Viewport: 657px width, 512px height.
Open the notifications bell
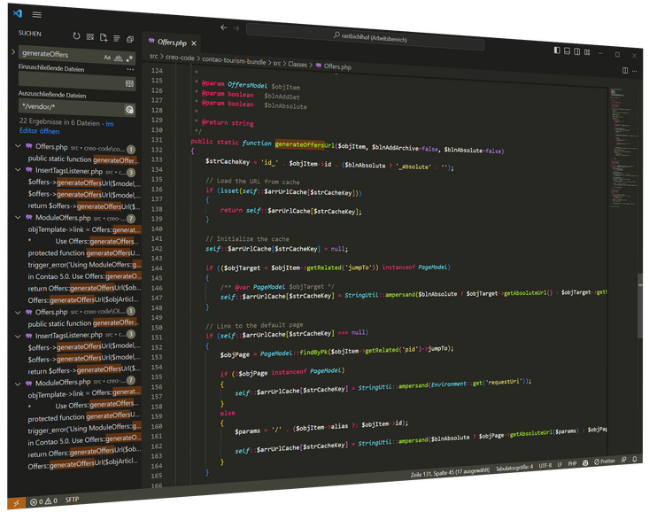coord(634,460)
